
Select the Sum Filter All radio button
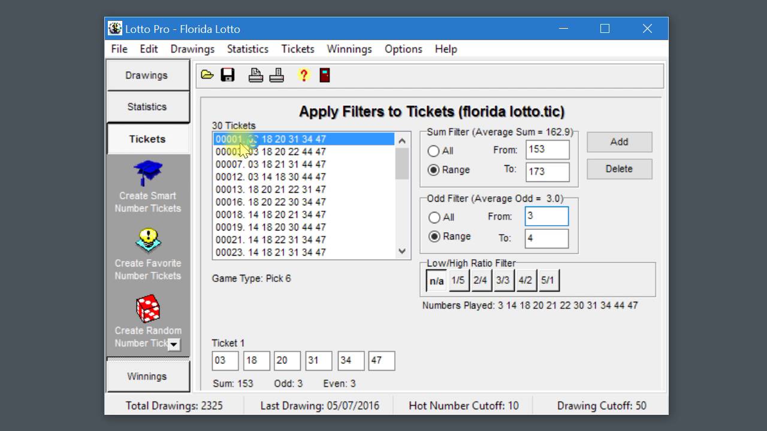[433, 151]
